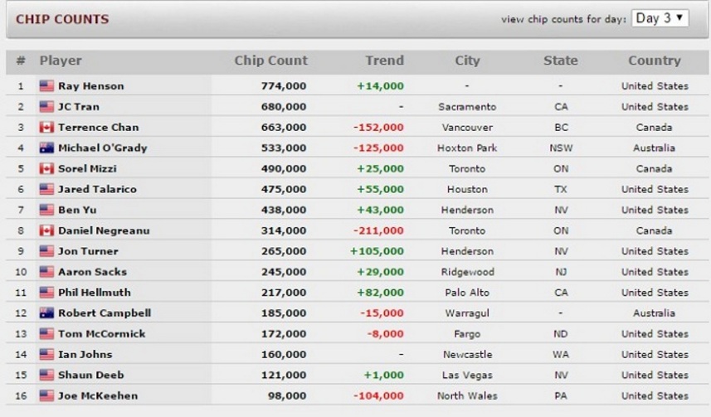Image resolution: width=711 pixels, height=417 pixels.
Task: Click the Australian flag beside Michael O'Grady
Action: point(46,148)
